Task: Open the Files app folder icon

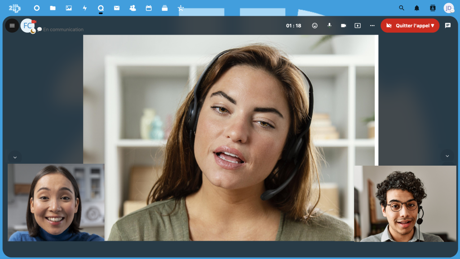Action: point(53,8)
